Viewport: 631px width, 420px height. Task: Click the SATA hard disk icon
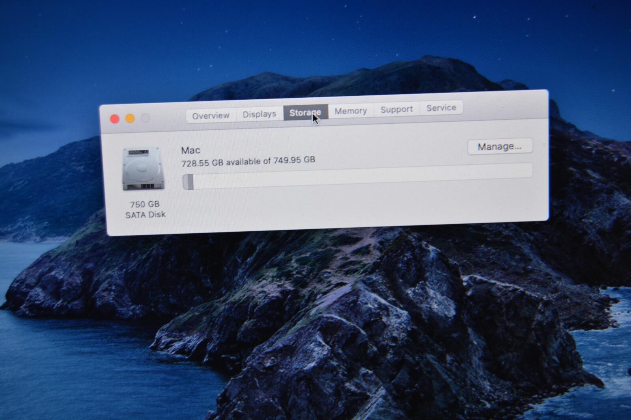[143, 169]
